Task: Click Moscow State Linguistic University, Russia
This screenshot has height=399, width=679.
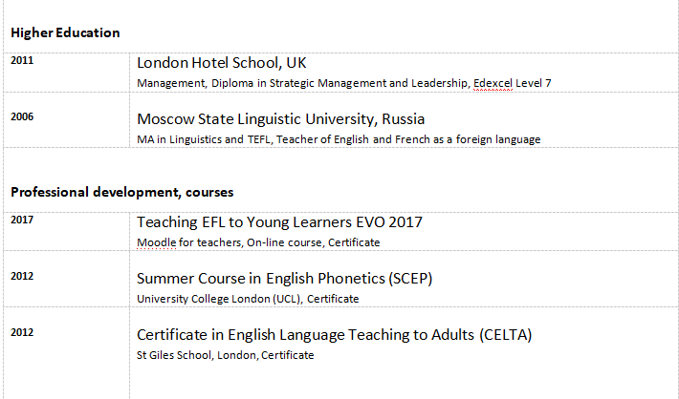Action: tap(280, 119)
